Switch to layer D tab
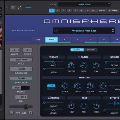Viewport: 120px width, 120px height. click(104, 40)
